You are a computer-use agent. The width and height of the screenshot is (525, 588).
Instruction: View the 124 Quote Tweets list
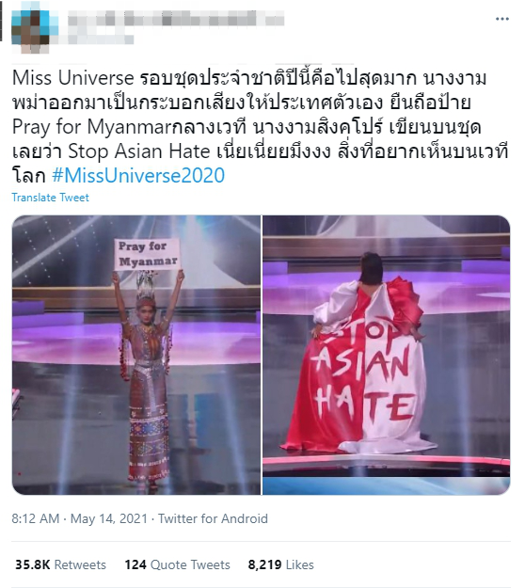pos(178,564)
